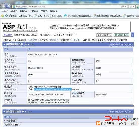Open the 工具(T) menu
This screenshot has height=127, width=139.
(x=44, y=11)
